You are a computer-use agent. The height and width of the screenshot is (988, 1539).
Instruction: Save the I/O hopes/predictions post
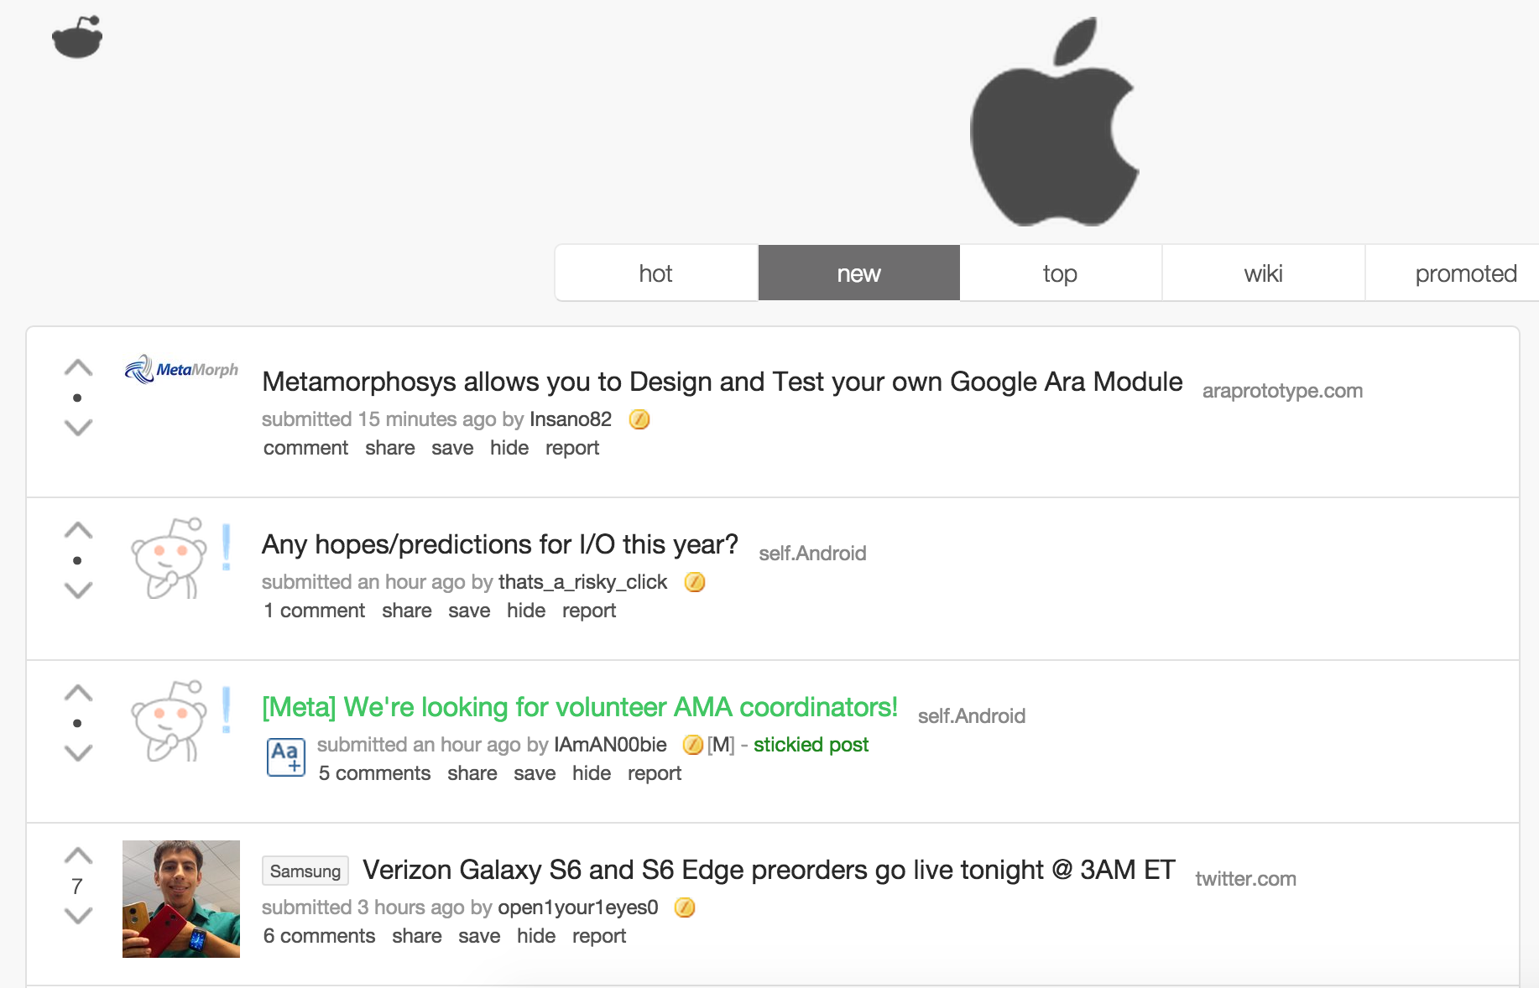pos(469,611)
